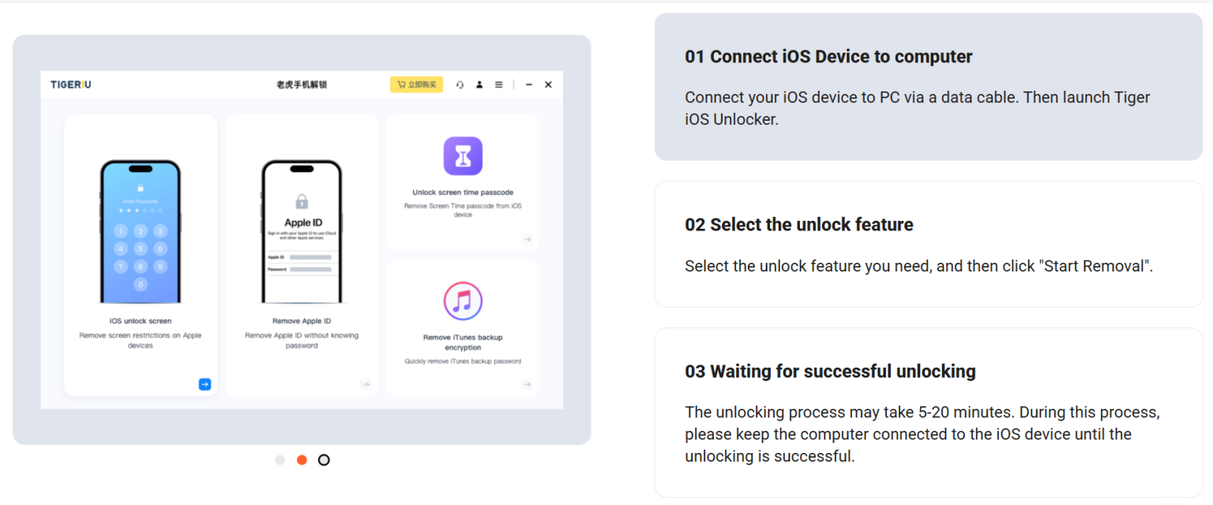Image resolution: width=1213 pixels, height=505 pixels.
Task: Click the blue arrow on iOS unlock screen
Action: (x=205, y=384)
